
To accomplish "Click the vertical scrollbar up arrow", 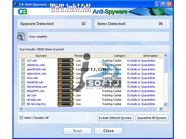I will coord(165,55).
